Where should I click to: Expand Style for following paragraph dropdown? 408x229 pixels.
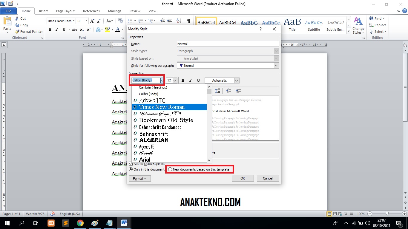pos(276,66)
